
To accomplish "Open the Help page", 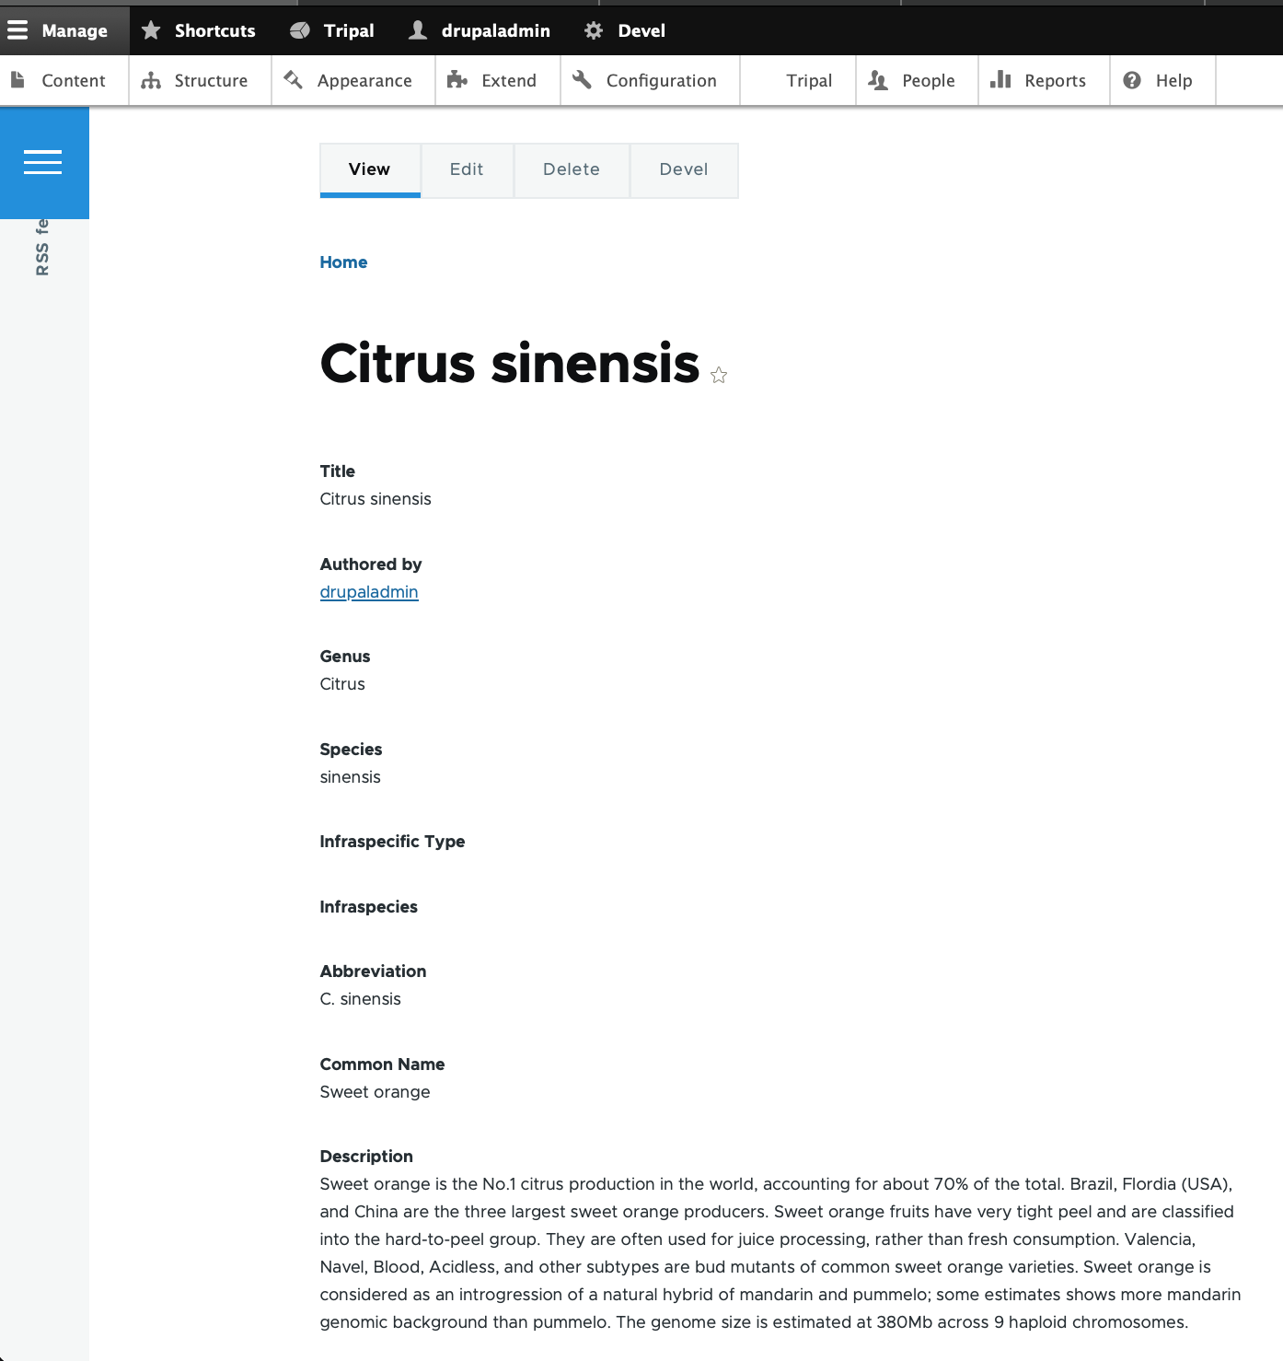I will coord(1162,80).
